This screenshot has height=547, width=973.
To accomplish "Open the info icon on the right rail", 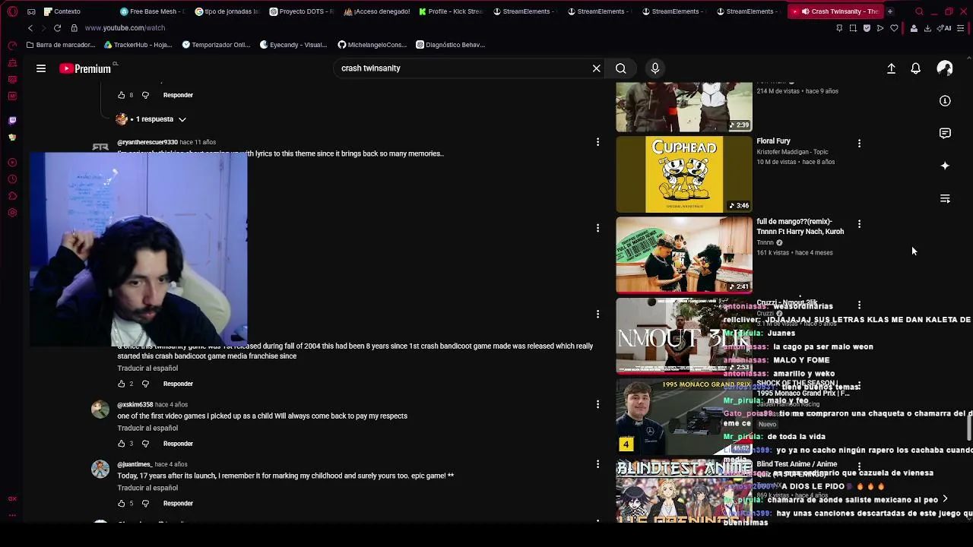I will point(945,100).
